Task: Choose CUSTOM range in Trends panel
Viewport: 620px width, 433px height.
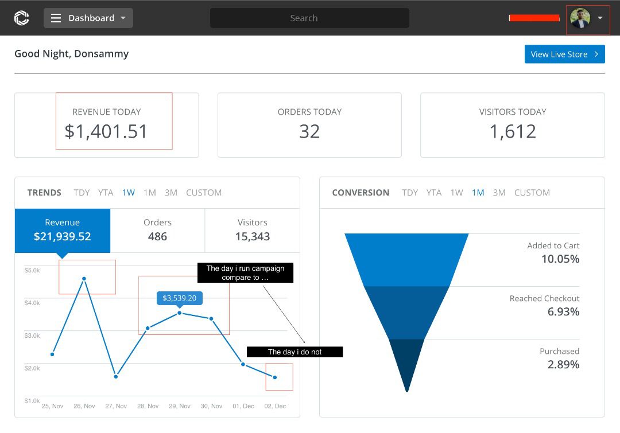Action: 204,193
